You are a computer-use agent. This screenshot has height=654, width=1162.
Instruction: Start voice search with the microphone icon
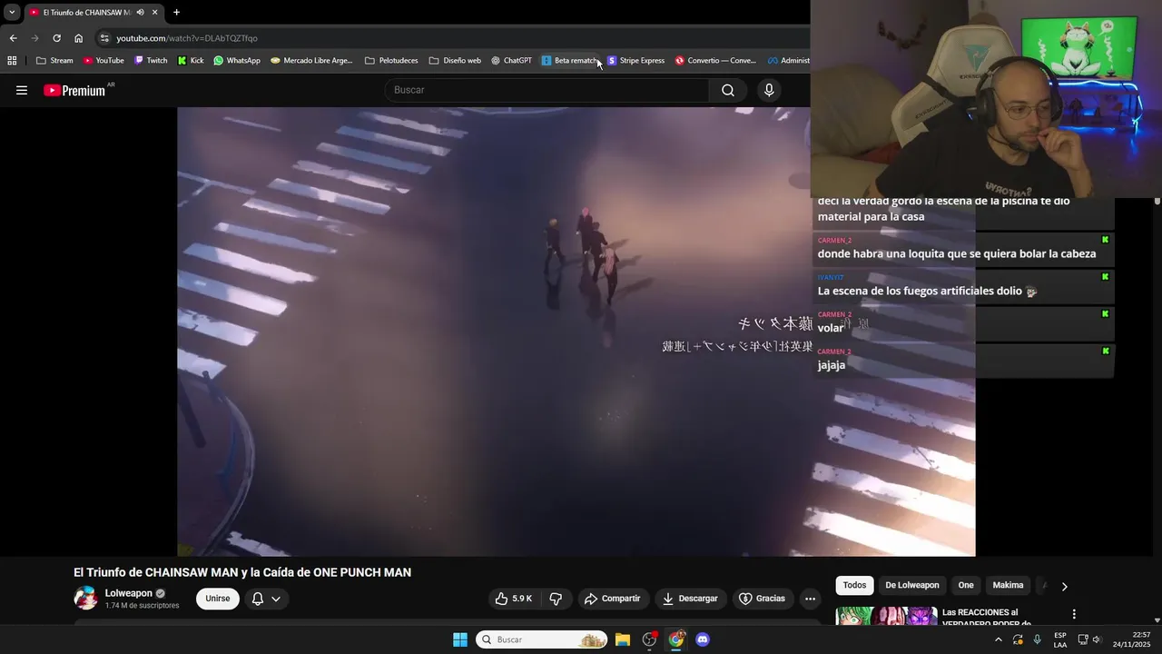(769, 90)
